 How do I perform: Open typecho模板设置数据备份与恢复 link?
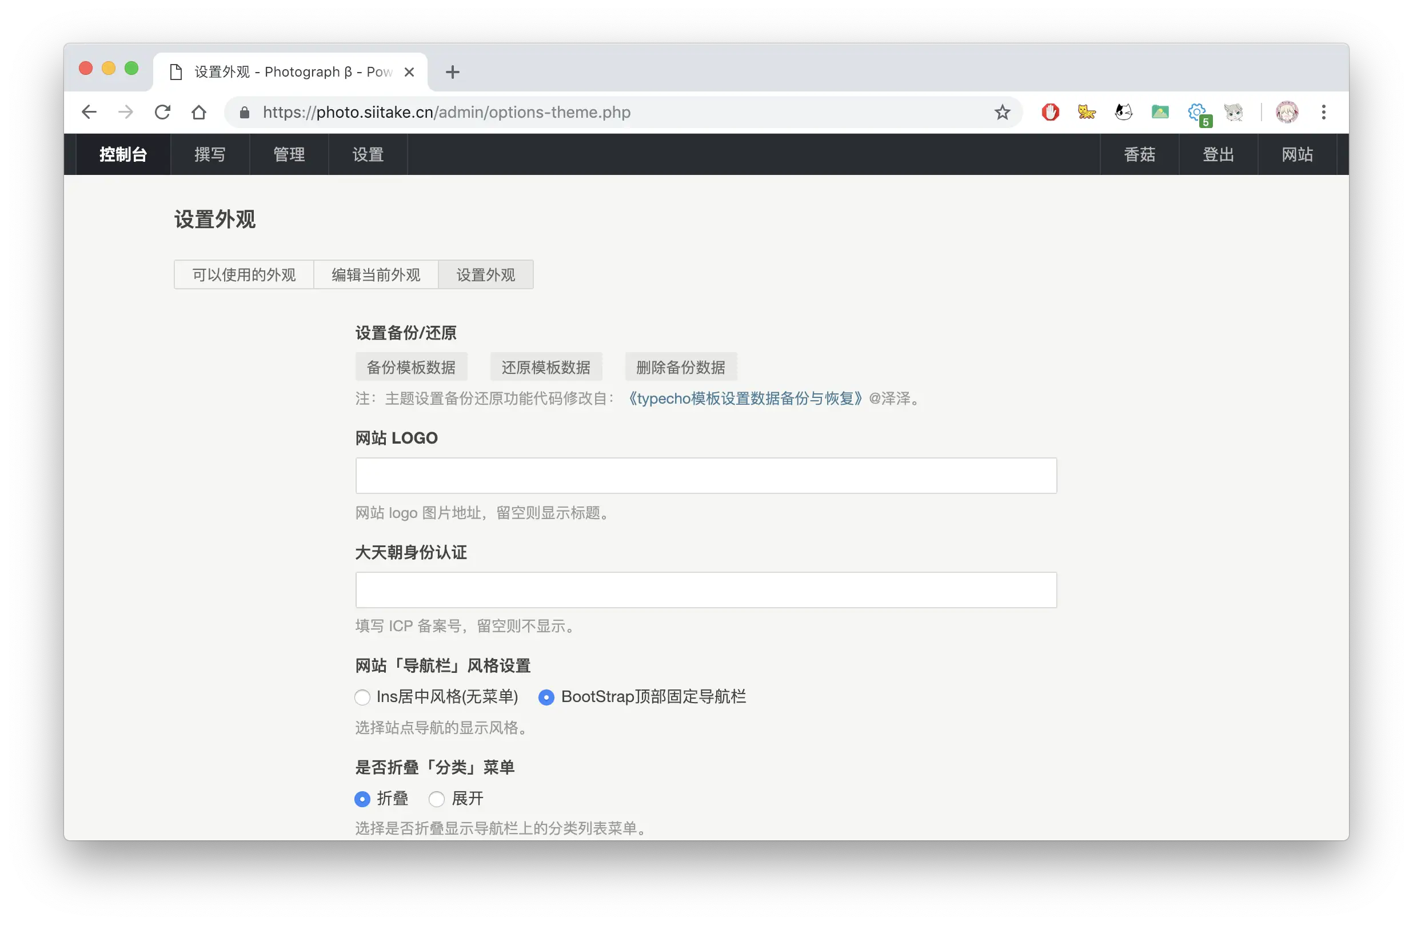point(744,398)
